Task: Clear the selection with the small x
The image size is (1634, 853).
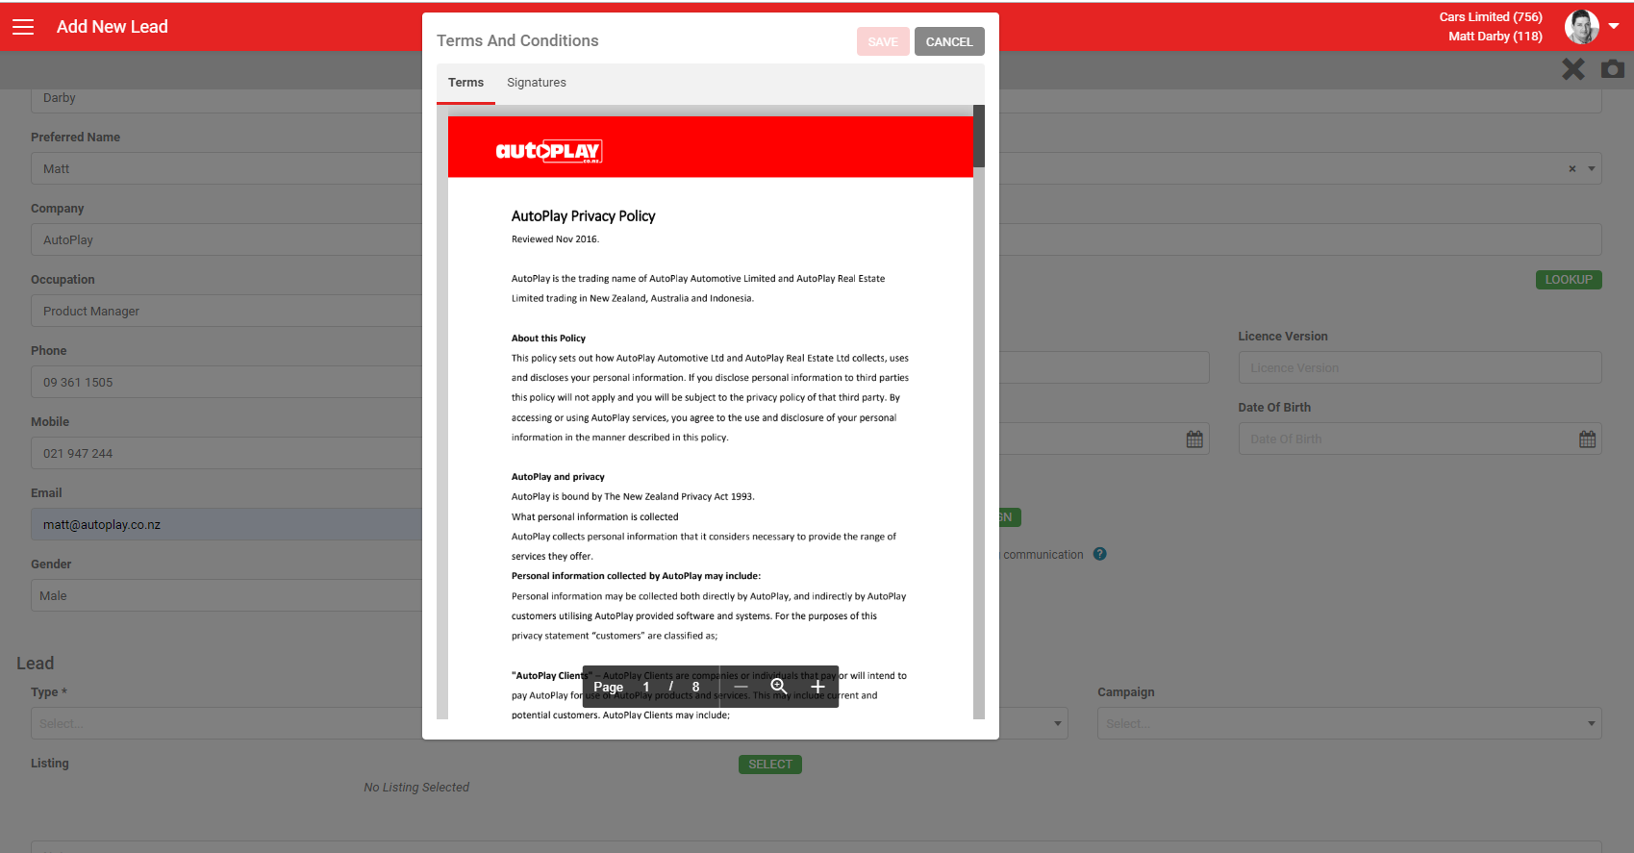Action: [1572, 168]
